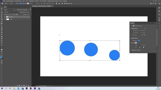
Task: Toggle lock all on the layer
Action: [x=17, y=14]
